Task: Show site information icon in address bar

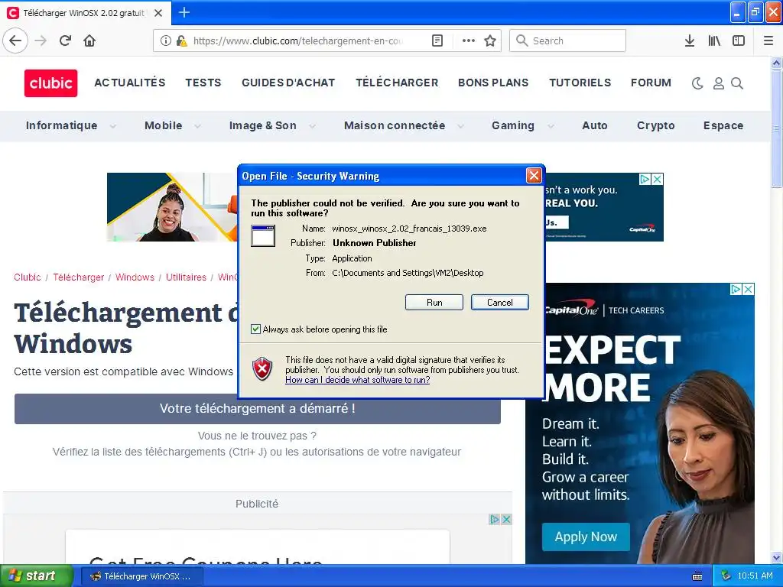Action: (x=166, y=41)
